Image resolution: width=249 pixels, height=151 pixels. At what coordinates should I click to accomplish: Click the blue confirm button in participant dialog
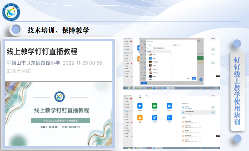tap(194, 78)
